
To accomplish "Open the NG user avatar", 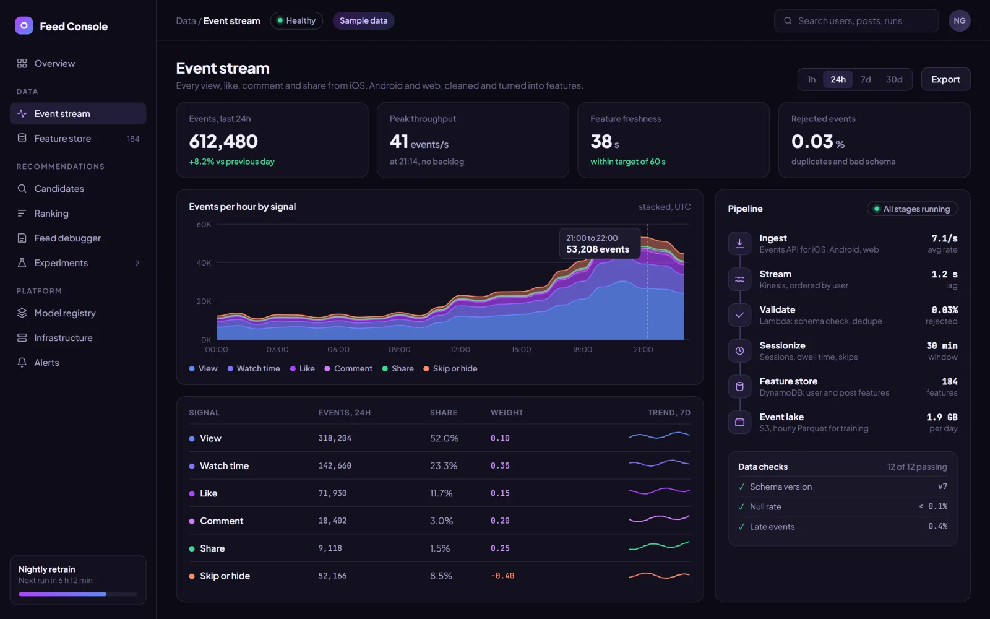I will tap(959, 20).
